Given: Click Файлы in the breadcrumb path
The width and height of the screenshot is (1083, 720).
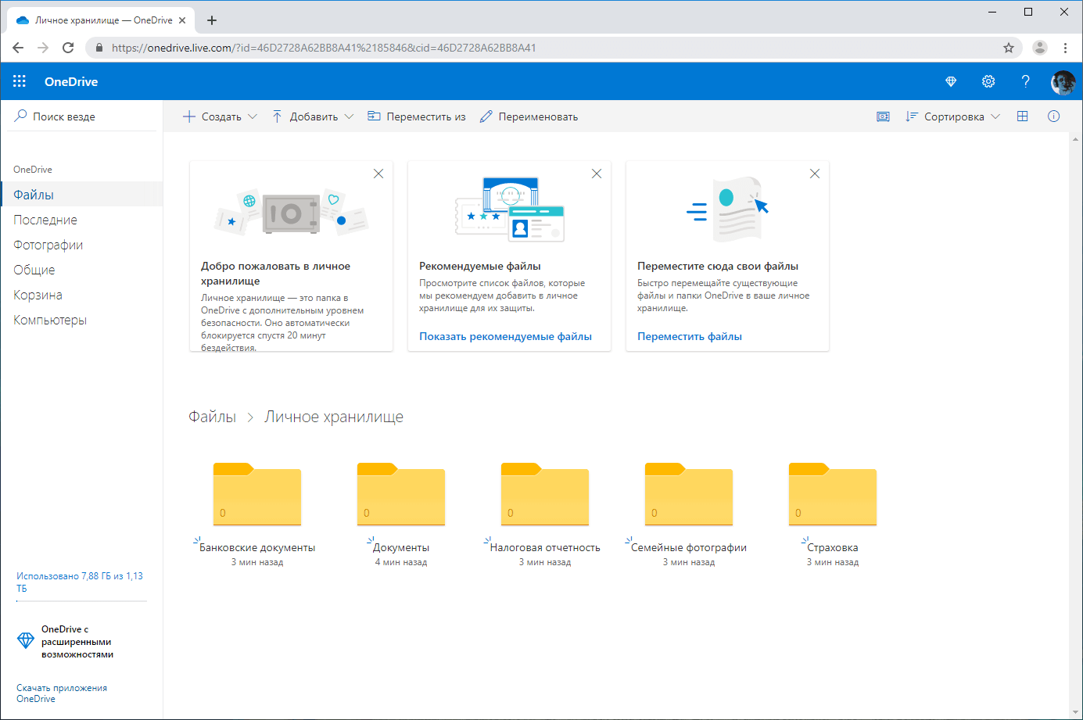Looking at the screenshot, I should pyautogui.click(x=212, y=416).
